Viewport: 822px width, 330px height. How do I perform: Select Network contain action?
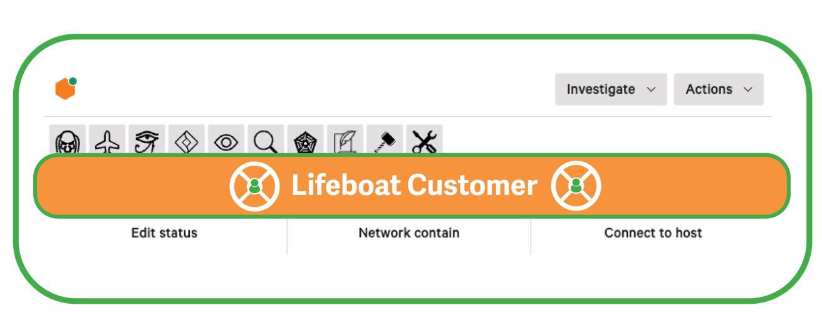408,233
